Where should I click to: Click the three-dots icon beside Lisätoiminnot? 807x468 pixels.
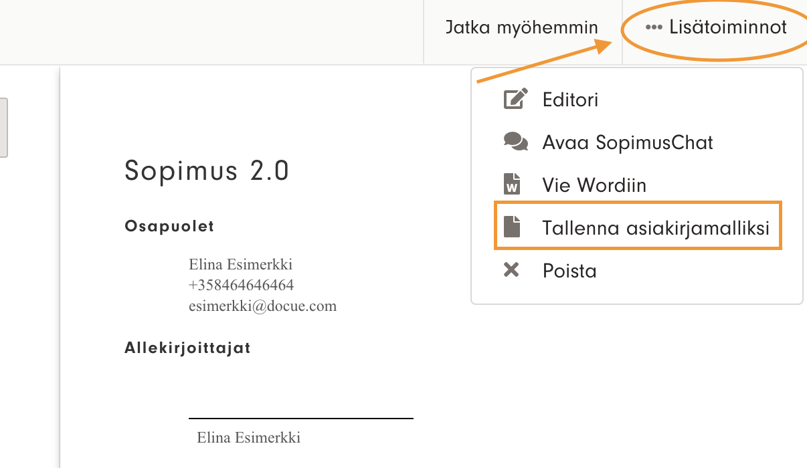[653, 27]
